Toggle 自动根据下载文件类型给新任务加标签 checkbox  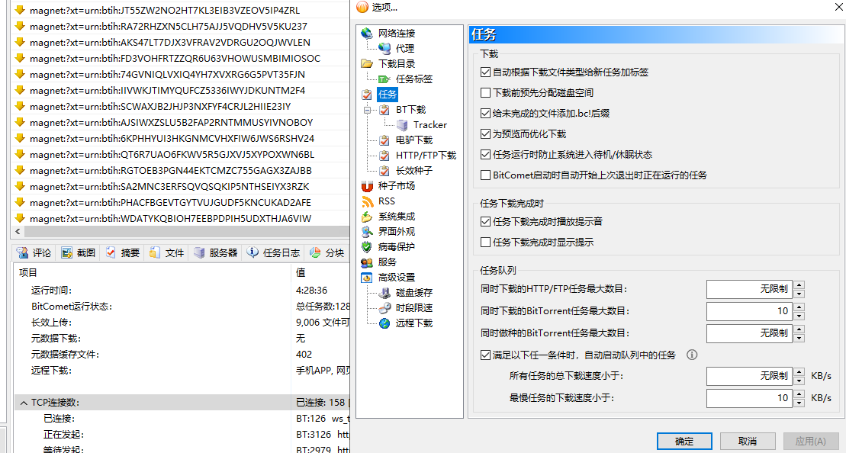(485, 72)
